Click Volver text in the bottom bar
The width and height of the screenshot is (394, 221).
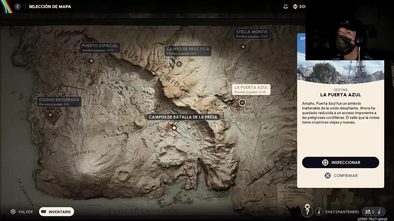tap(26, 212)
